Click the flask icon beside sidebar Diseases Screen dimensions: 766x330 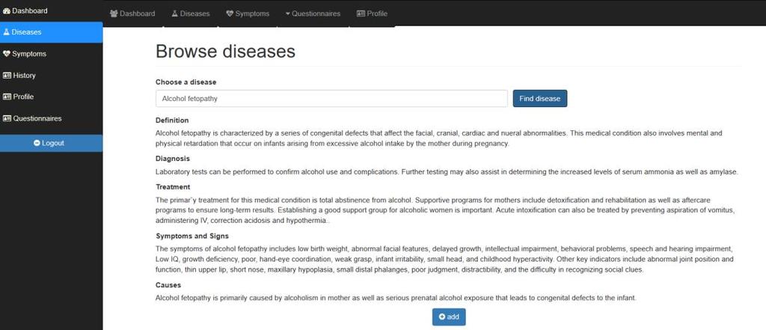click(x=6, y=32)
